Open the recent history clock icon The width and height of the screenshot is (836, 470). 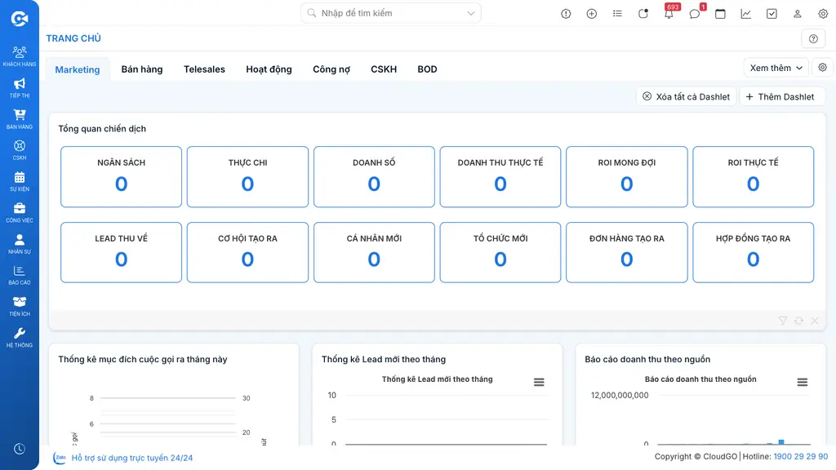coord(20,449)
